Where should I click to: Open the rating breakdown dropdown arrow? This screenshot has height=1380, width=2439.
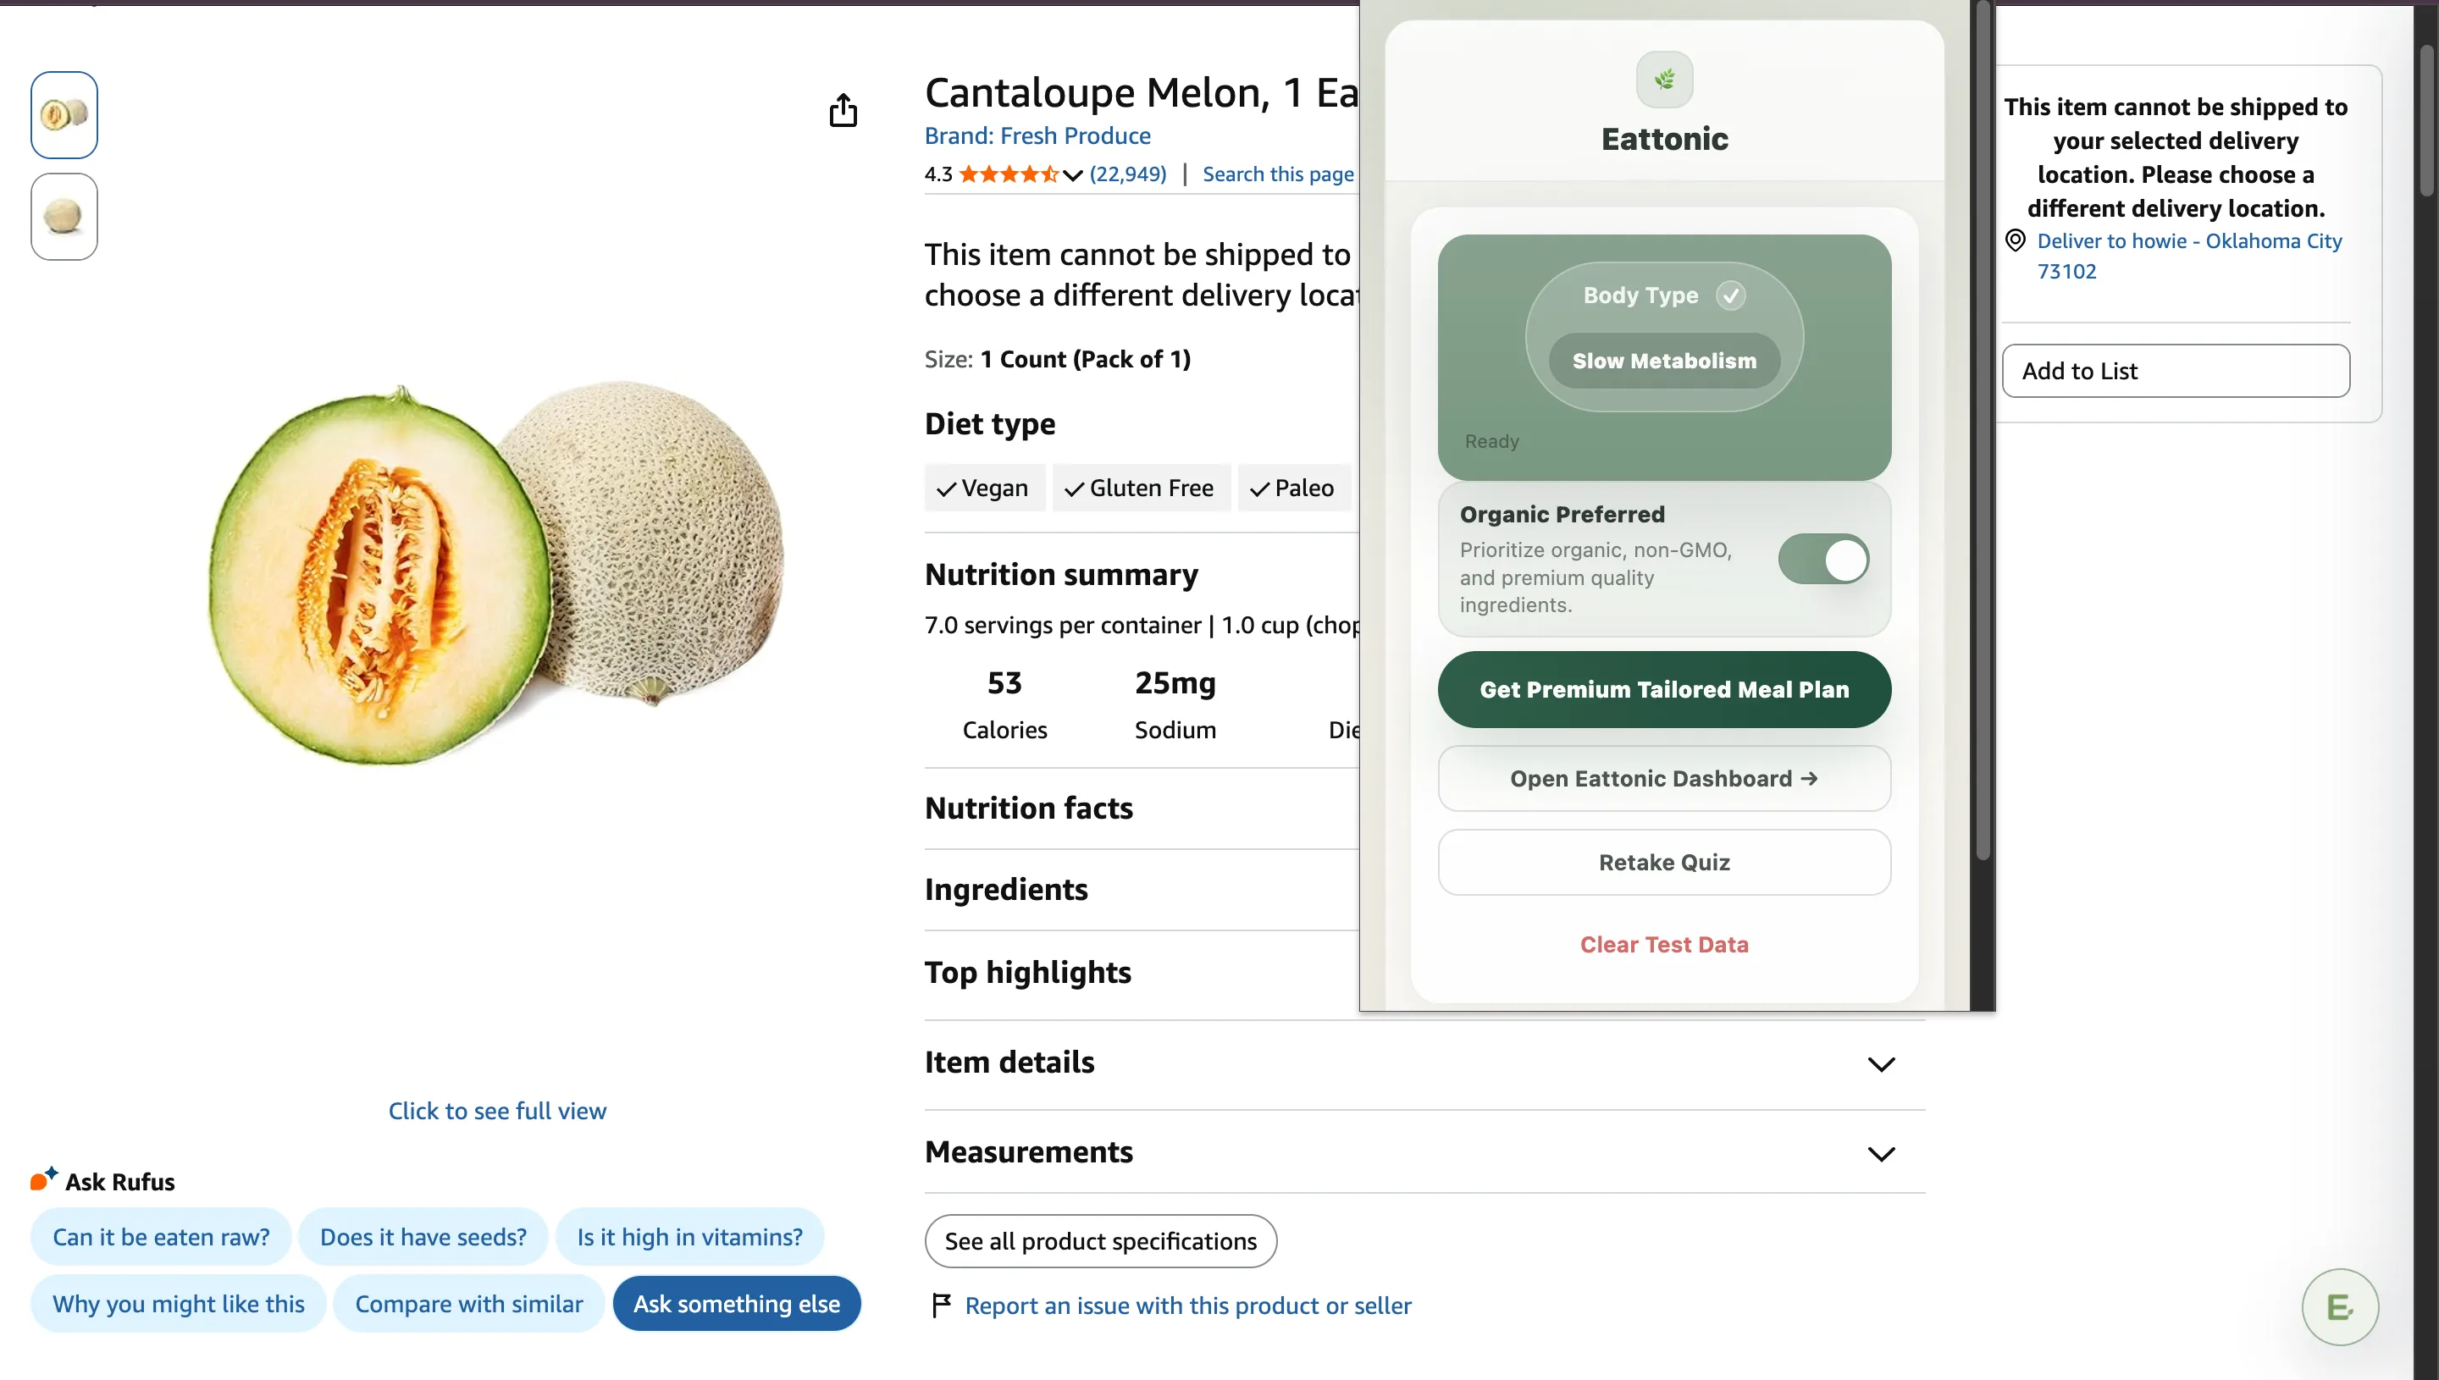[x=1072, y=174]
